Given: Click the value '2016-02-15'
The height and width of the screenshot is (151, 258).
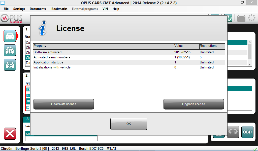Looking at the screenshot, I should click(x=182, y=52).
